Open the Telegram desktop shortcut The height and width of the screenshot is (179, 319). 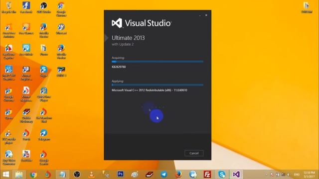(x=44, y=135)
